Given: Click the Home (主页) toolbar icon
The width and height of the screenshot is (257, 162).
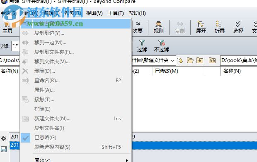Looking at the screenshot, I should click(7, 27).
